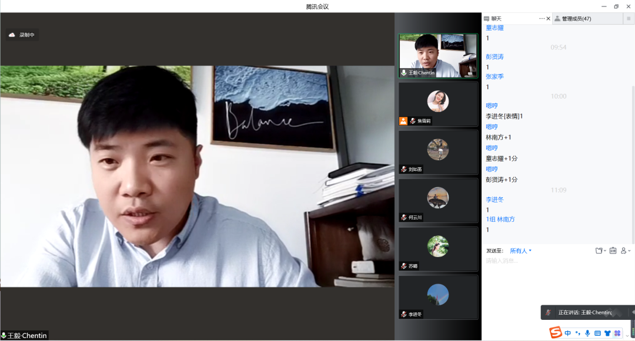This screenshot has width=635, height=341.
Task: Open the chat tab's three-dot more options
Action: (x=542, y=19)
